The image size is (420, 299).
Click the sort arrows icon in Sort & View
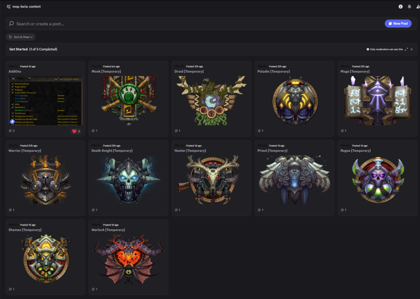click(x=10, y=37)
